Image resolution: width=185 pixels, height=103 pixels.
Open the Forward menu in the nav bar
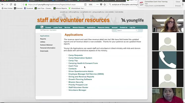(x=48, y=28)
